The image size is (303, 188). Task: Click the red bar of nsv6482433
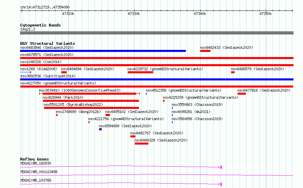[x=205, y=51]
